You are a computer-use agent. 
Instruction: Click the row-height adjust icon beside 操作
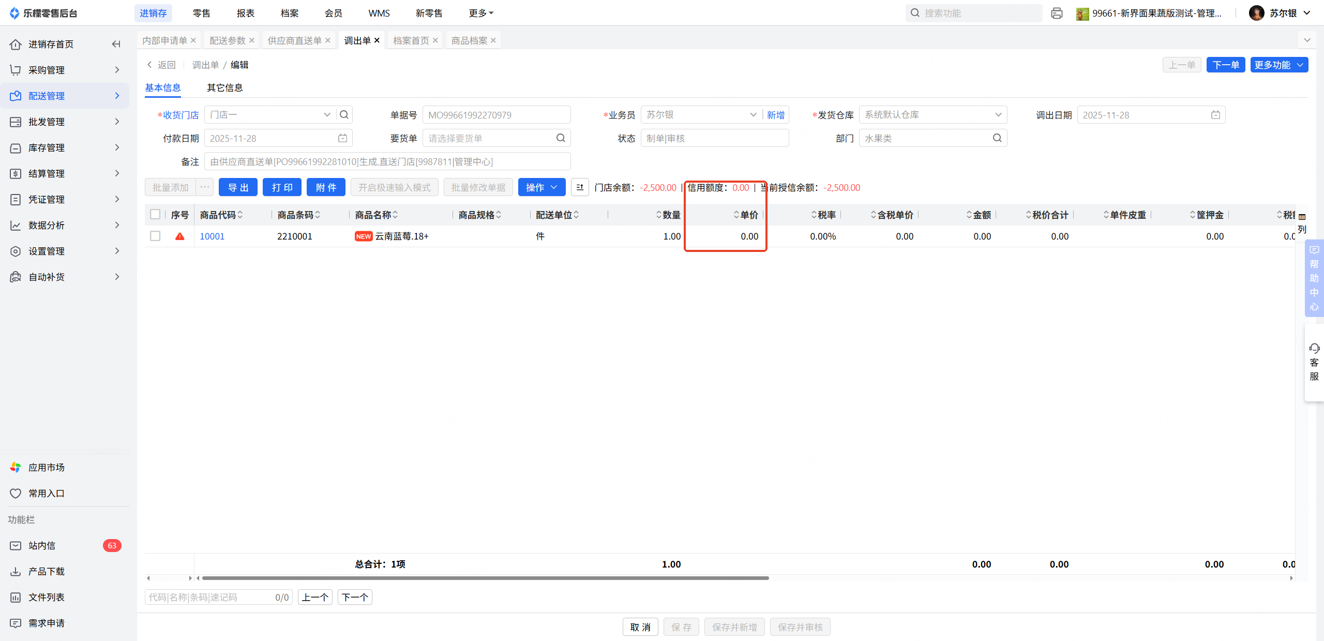[x=580, y=187]
